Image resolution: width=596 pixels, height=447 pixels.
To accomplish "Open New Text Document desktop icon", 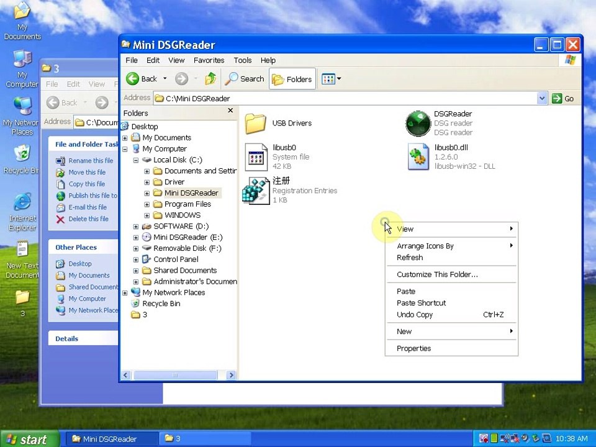I will (22, 260).
